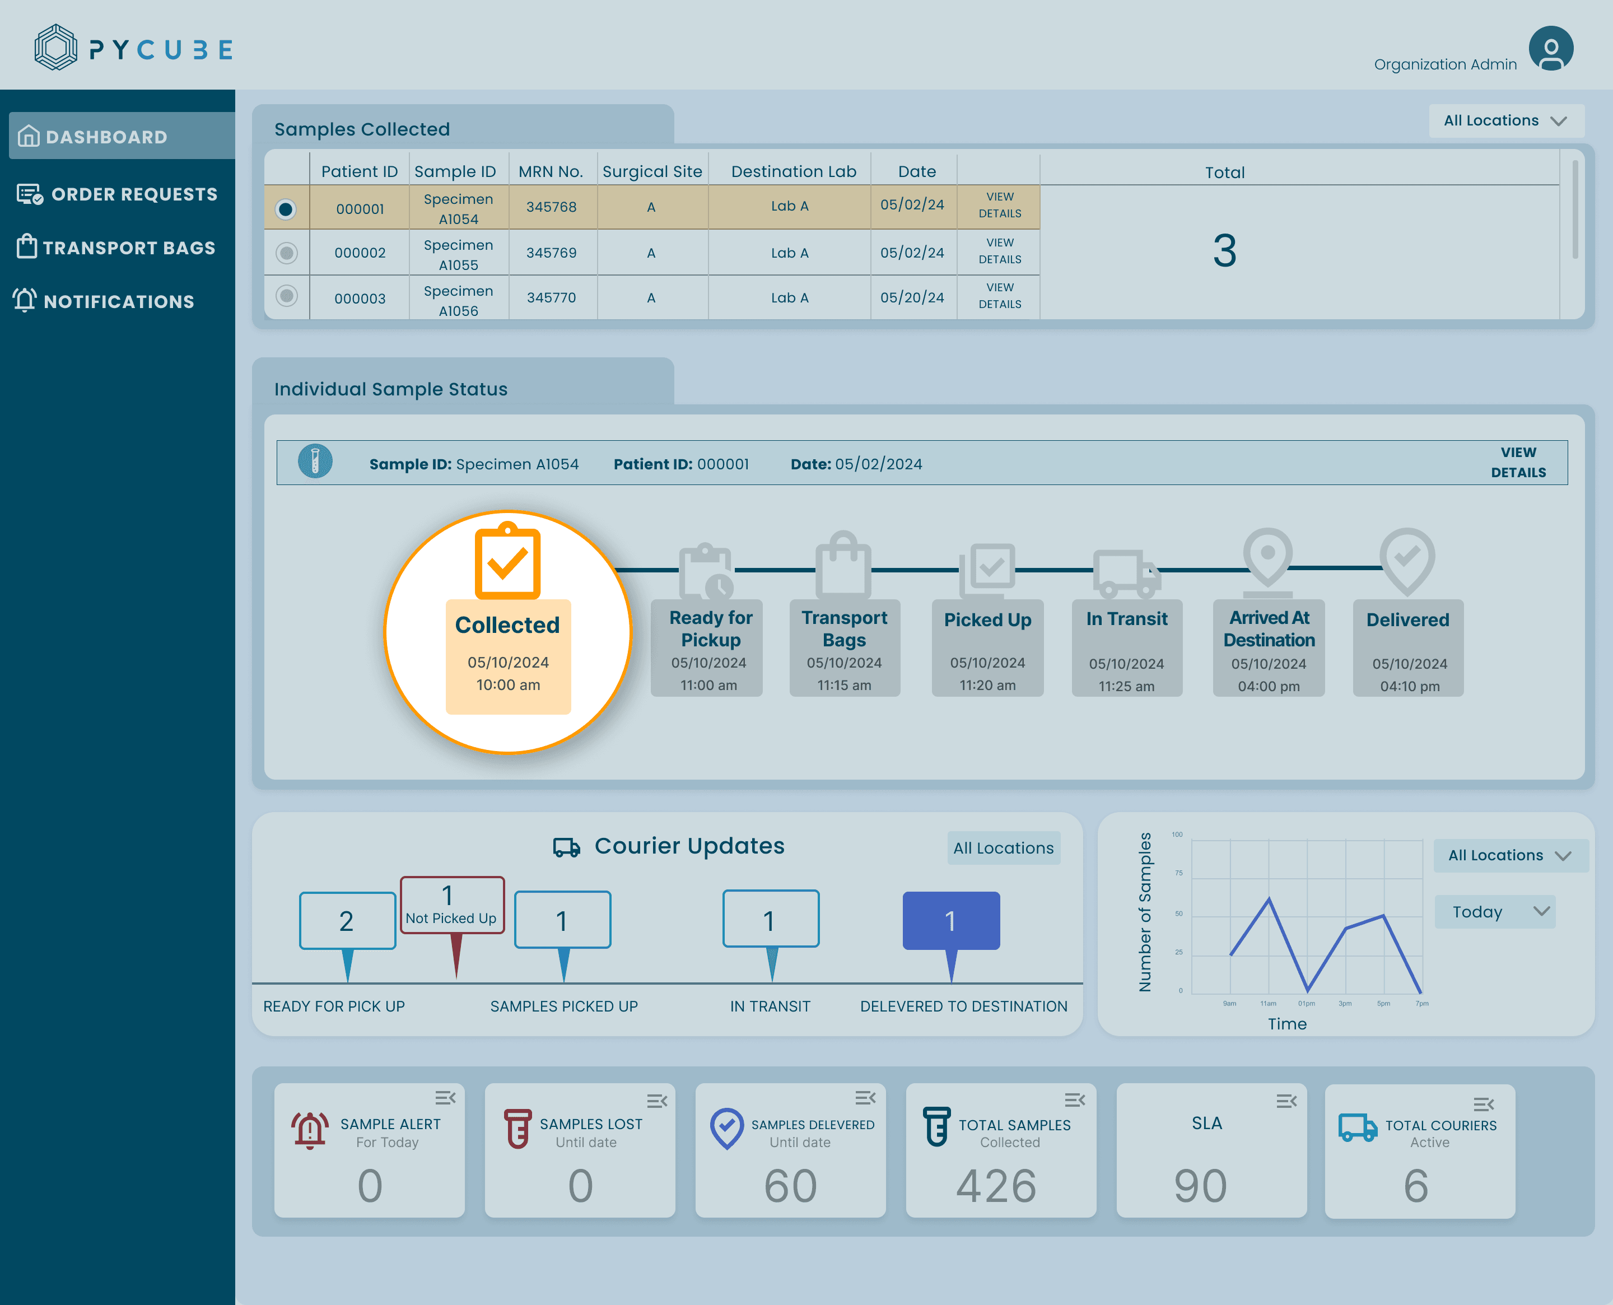Click the Ready for Pickup 11:00 am card
The width and height of the screenshot is (1613, 1305).
pyautogui.click(x=707, y=647)
